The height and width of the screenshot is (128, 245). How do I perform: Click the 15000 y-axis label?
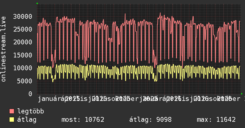tap(23, 55)
